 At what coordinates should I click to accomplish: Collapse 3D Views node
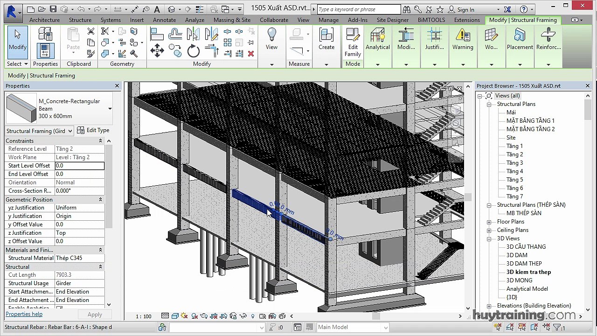point(489,238)
